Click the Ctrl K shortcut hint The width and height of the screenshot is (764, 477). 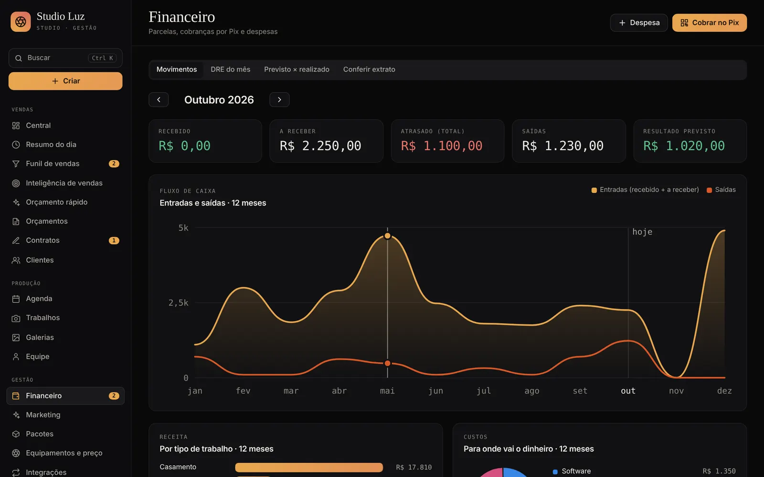point(102,58)
